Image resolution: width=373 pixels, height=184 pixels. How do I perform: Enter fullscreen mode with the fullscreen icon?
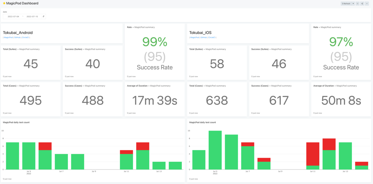pos(358,4)
